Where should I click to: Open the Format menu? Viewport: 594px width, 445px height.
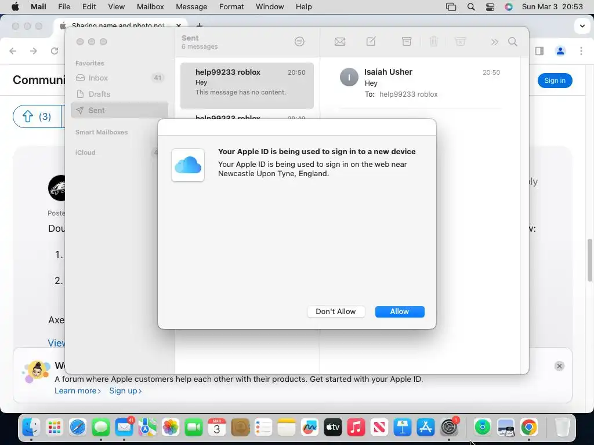(231, 7)
